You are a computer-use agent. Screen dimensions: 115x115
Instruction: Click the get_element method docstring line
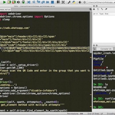click(x=32, y=105)
